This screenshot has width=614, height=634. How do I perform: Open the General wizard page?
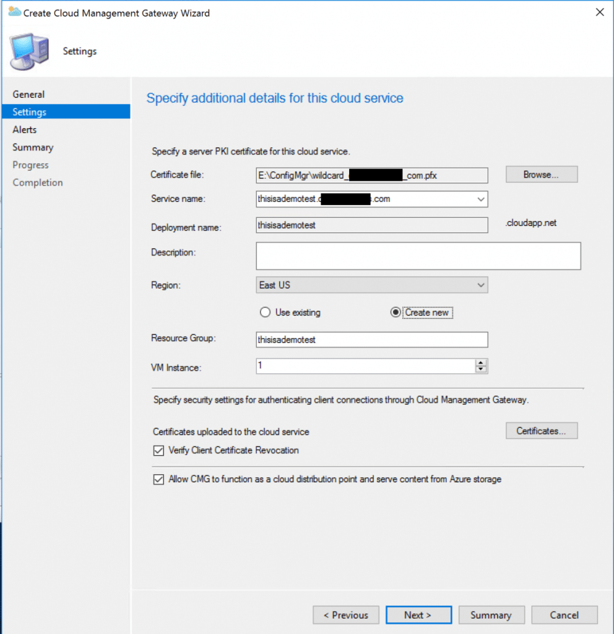pyautogui.click(x=28, y=94)
